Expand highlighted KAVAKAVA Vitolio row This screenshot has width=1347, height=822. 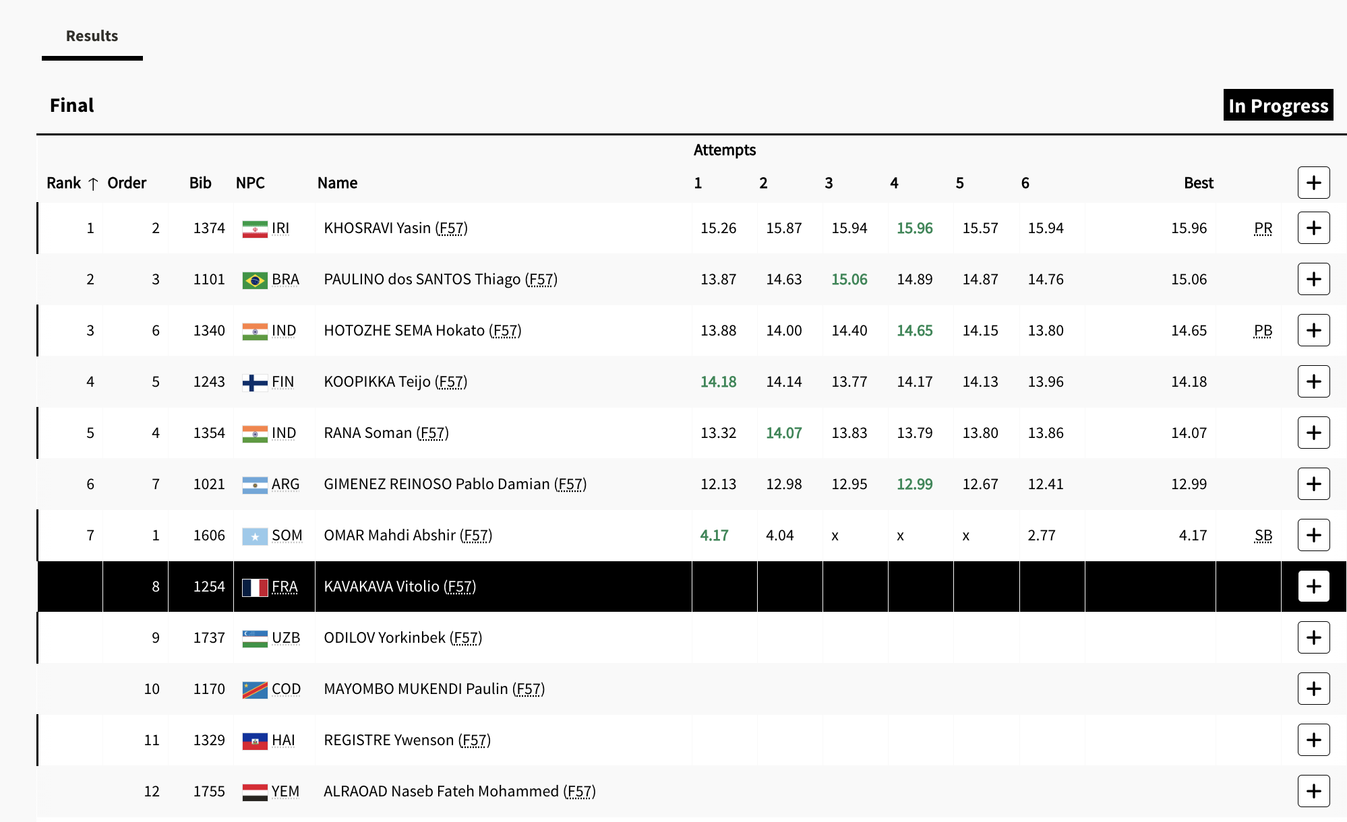click(1313, 586)
